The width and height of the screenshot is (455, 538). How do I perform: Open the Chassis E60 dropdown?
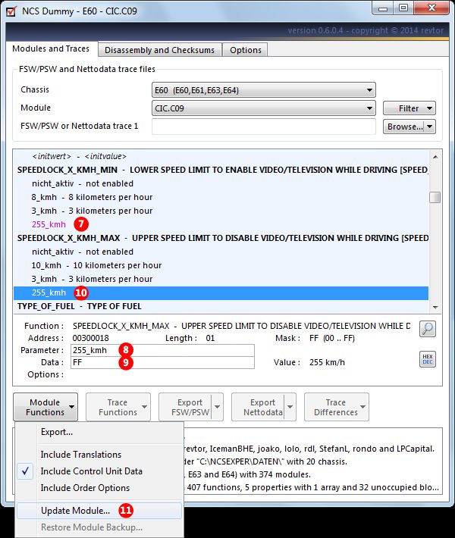264,90
